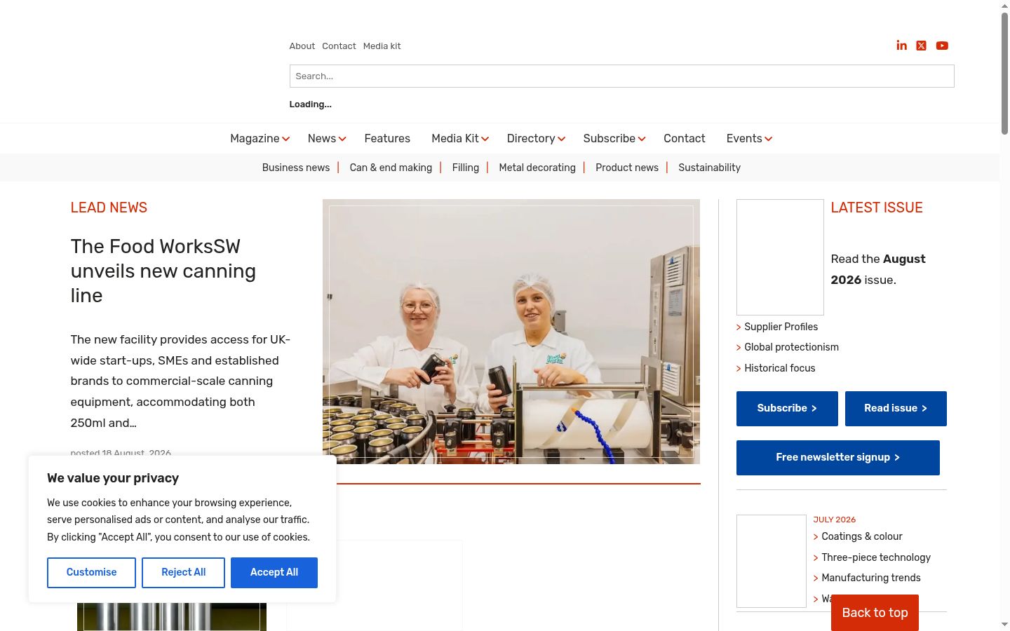The image size is (1010, 631).
Task: Open the X (Twitter) social icon
Action: pyautogui.click(x=922, y=46)
